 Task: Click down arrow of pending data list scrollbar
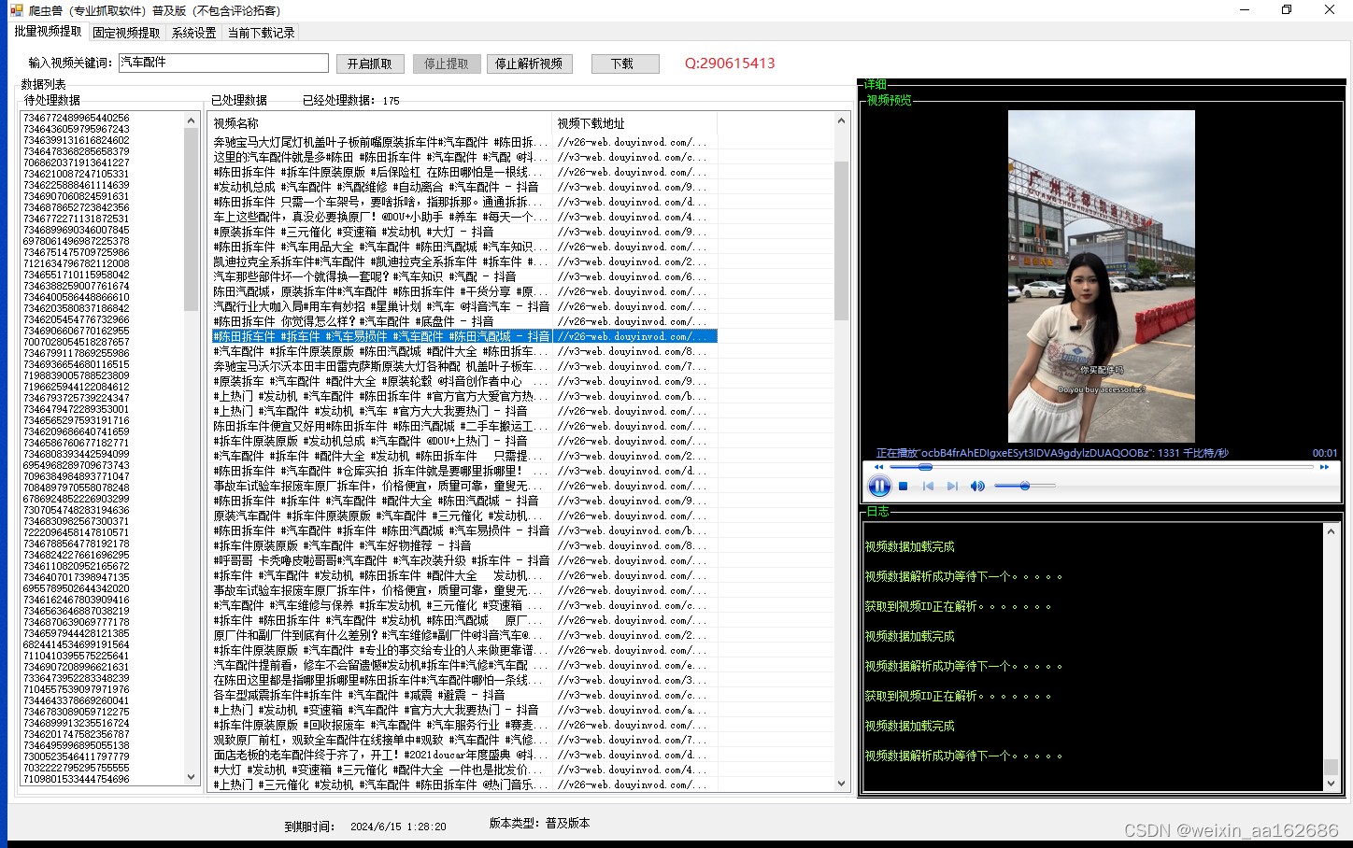(192, 776)
